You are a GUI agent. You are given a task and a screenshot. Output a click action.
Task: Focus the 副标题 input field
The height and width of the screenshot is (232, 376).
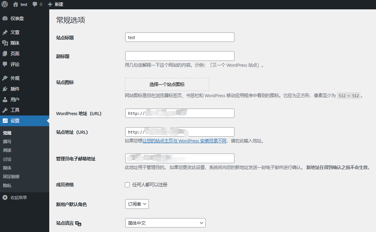180,56
